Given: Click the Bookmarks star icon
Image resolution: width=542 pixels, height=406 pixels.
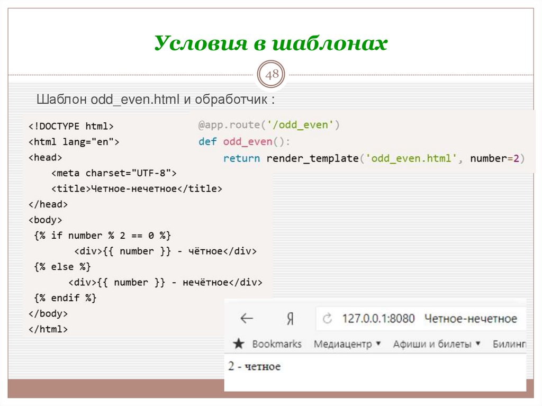Looking at the screenshot, I should pyautogui.click(x=239, y=344).
